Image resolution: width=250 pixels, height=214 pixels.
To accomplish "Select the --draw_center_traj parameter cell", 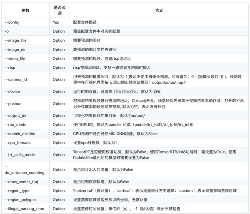I will click(25, 182).
